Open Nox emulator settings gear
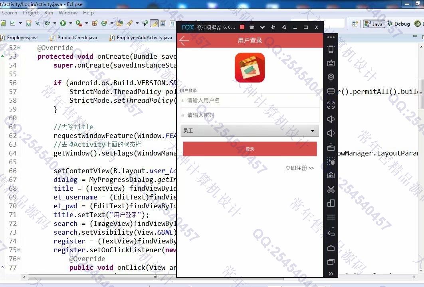This screenshot has width=424, height=287. (x=284, y=27)
